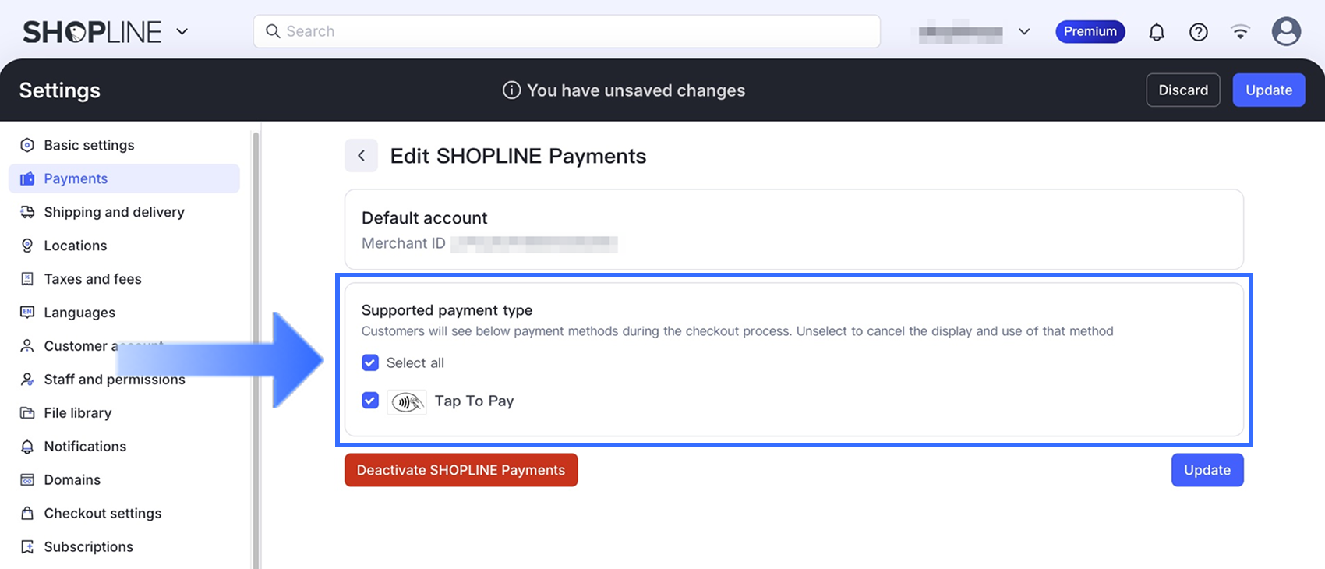The height and width of the screenshot is (569, 1325).
Task: Uncheck the Tap To Pay checkbox
Action: pyautogui.click(x=370, y=401)
